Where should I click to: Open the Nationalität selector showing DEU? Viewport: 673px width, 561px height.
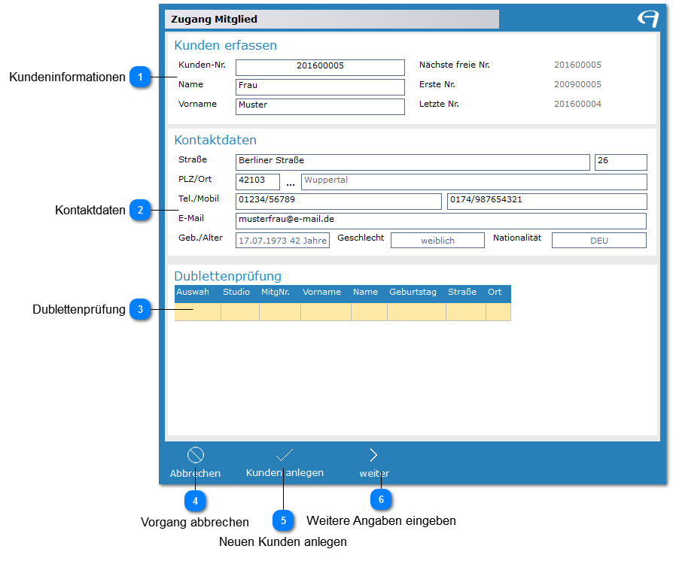click(598, 240)
